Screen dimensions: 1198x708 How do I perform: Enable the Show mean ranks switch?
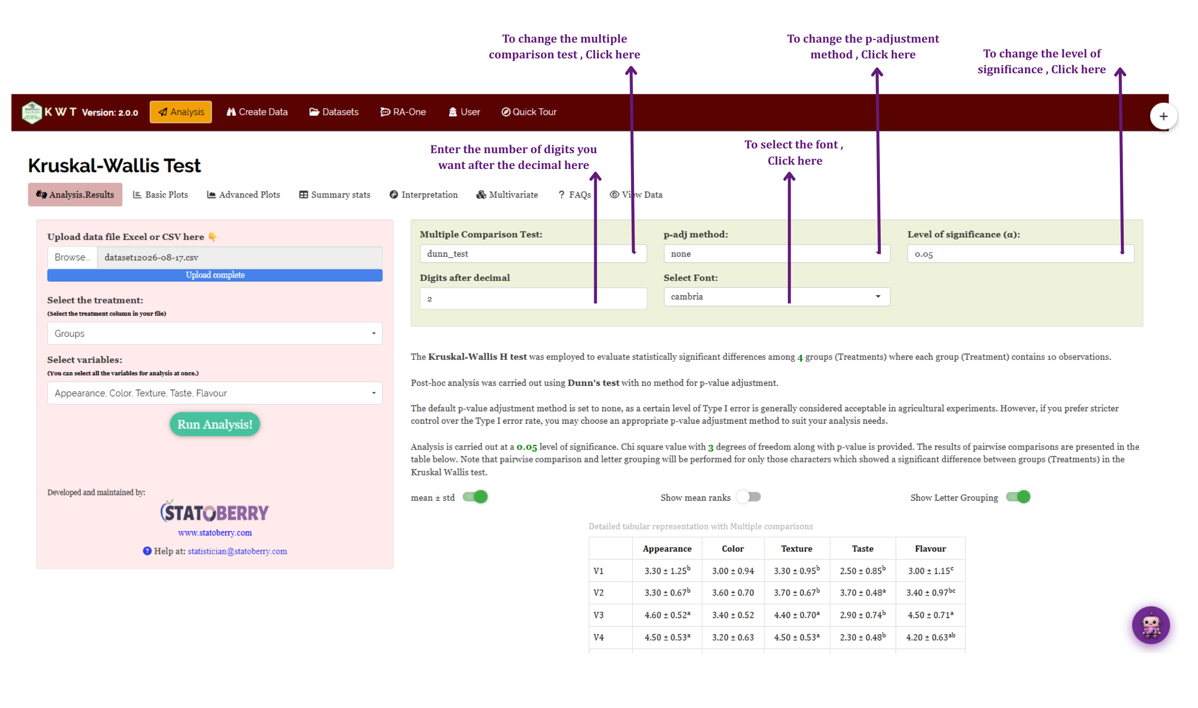(748, 497)
